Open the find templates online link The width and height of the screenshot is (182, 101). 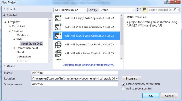(88, 65)
